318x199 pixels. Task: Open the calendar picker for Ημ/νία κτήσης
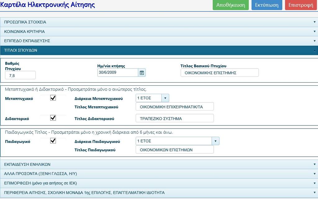pos(142,73)
